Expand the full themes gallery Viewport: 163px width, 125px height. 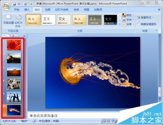point(120,24)
